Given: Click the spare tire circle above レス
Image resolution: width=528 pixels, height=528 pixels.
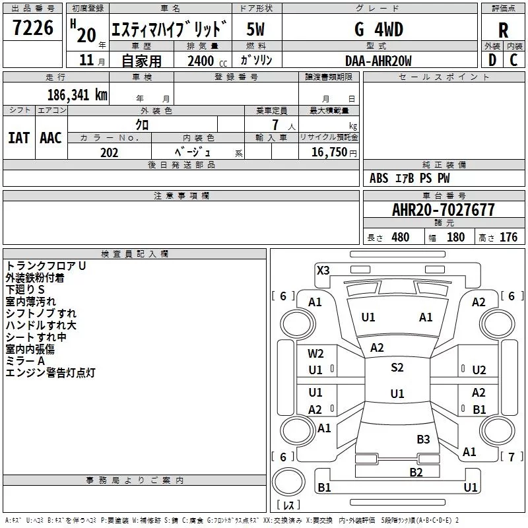Looking at the screenshot, I should [288, 482].
